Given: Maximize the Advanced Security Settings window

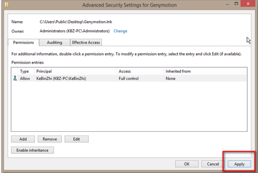Looking at the screenshot, I should [236, 4].
